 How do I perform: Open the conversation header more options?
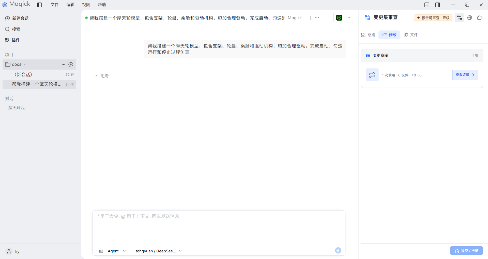(x=317, y=18)
